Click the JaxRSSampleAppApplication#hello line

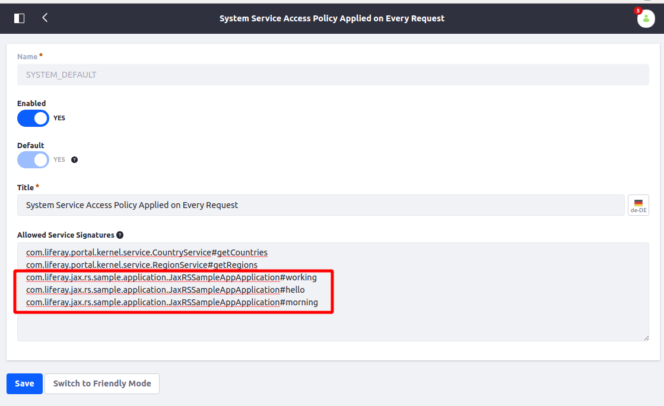(165, 290)
